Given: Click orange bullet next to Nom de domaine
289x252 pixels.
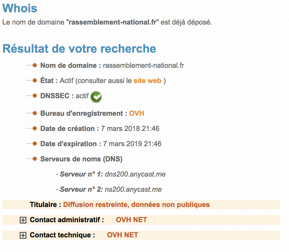Looking at the screenshot, I should [x=35, y=65].
